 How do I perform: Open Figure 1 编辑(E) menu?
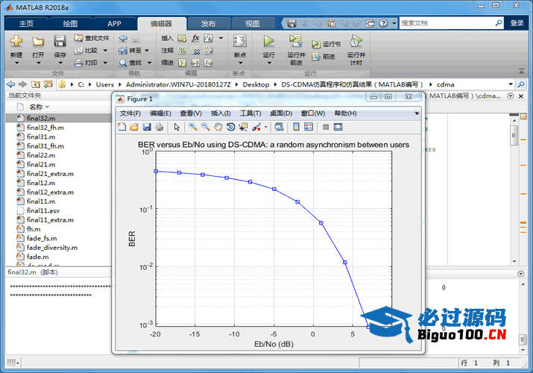pos(160,113)
